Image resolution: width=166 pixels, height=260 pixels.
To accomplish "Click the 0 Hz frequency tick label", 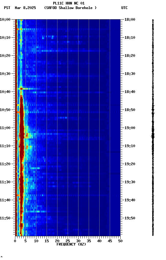I will point(15,241).
